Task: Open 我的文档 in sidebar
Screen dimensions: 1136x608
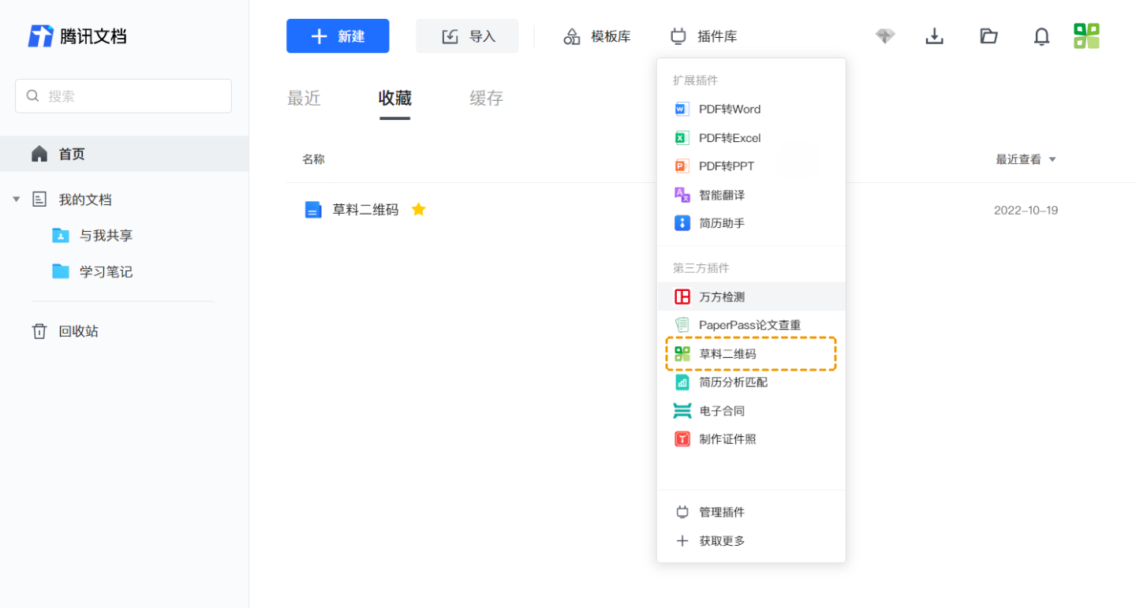Action: coord(84,200)
